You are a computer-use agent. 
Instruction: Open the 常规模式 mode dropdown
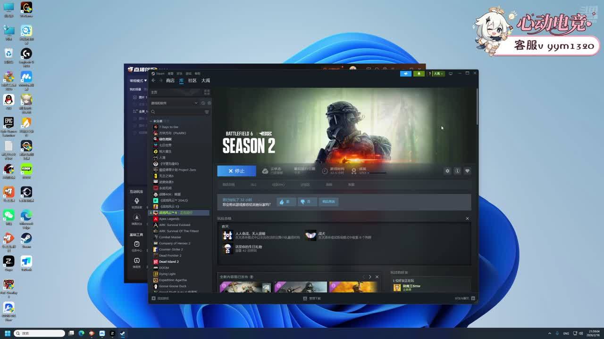(x=138, y=81)
